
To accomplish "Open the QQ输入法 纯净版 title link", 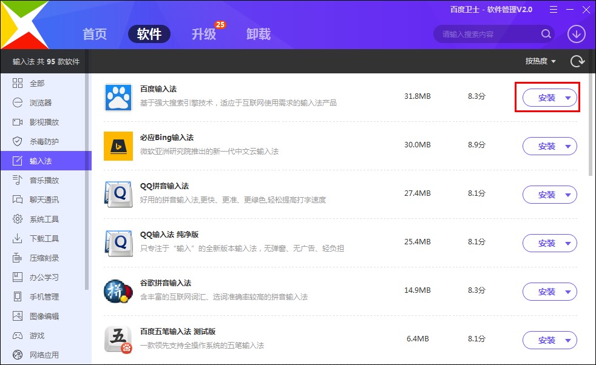I will coord(169,235).
